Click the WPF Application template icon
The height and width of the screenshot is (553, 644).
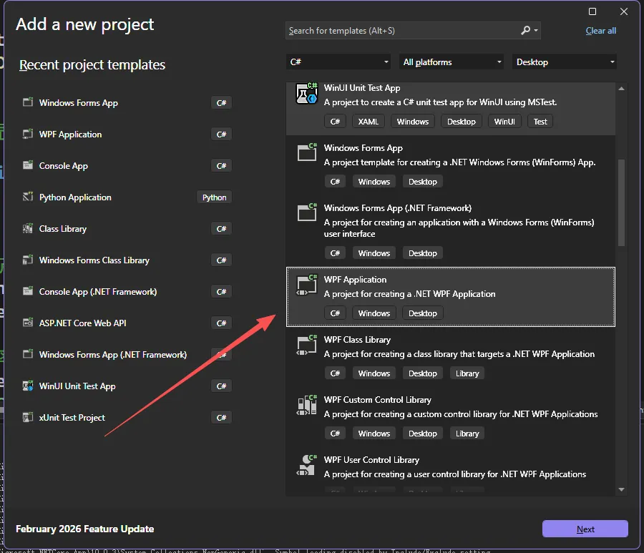[x=306, y=285]
